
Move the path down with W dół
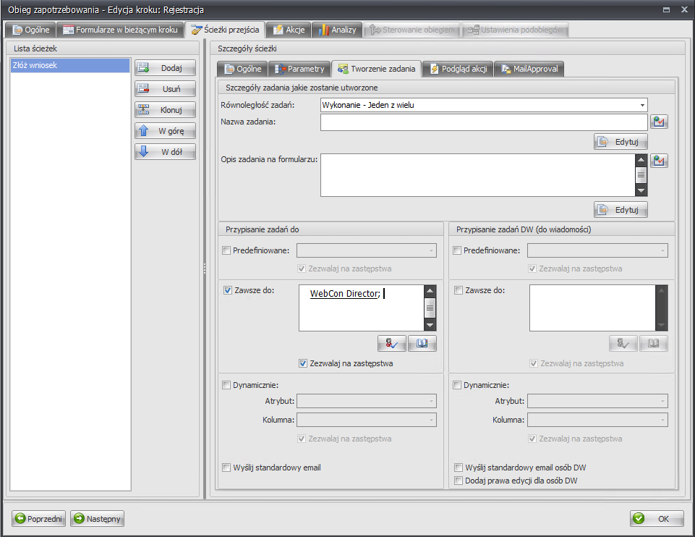click(165, 152)
